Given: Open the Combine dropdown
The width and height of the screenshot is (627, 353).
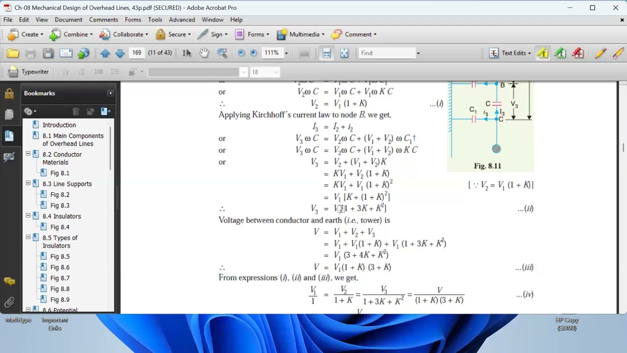Looking at the screenshot, I should pyautogui.click(x=71, y=34).
